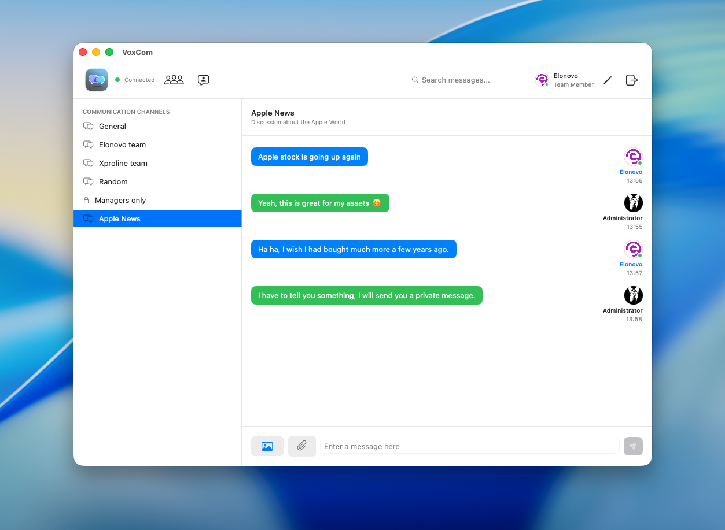Click the Elonovo profile avatar in header
725x530 pixels.
pos(542,80)
